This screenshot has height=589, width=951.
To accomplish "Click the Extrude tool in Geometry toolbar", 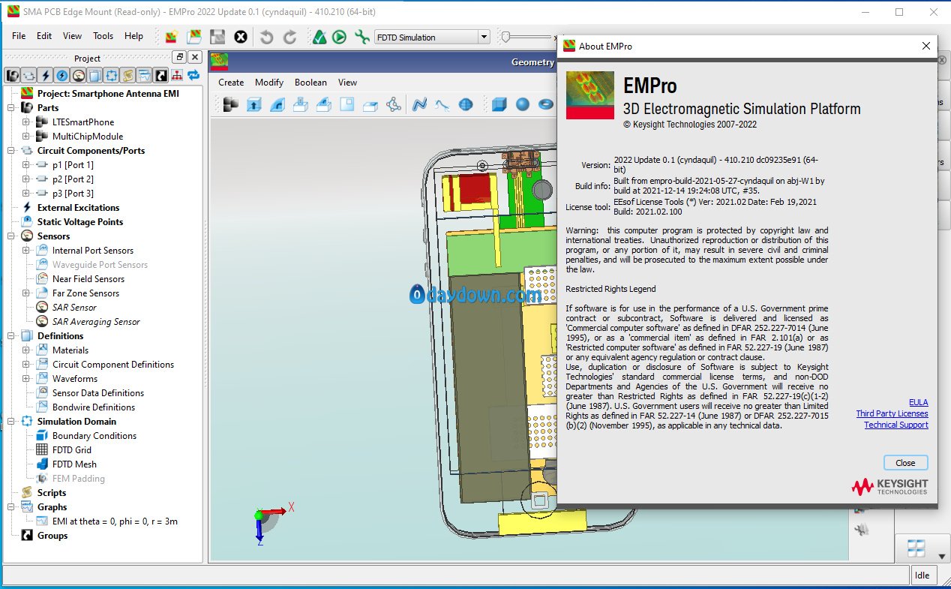I will [254, 104].
